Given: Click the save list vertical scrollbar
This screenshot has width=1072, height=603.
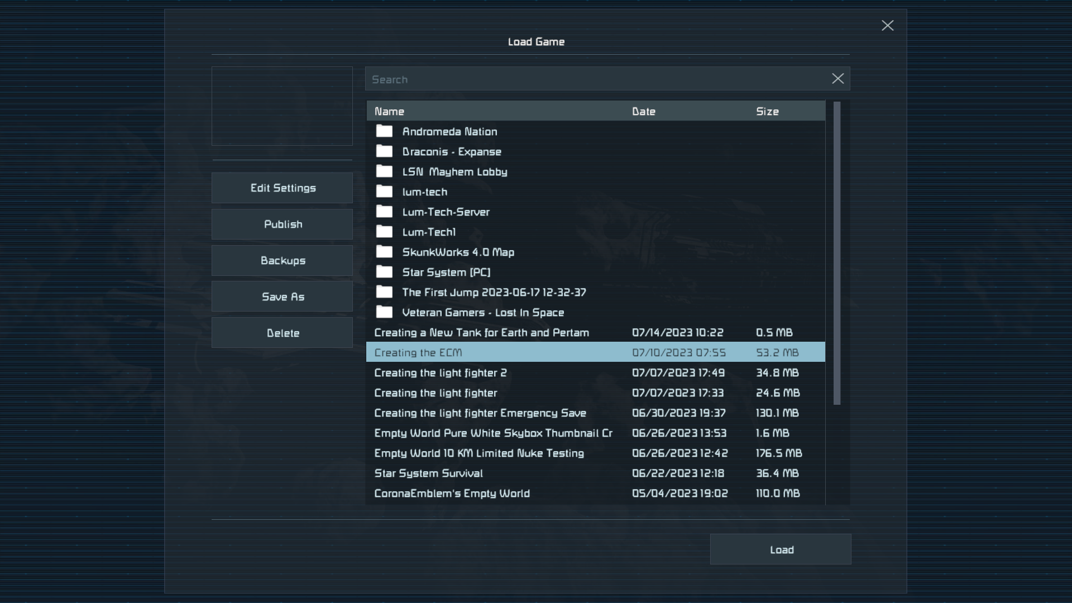Looking at the screenshot, I should (x=836, y=252).
